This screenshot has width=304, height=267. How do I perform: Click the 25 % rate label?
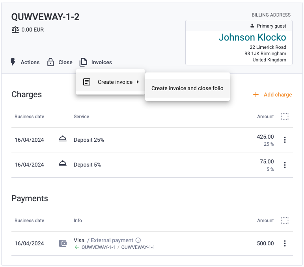(269, 144)
